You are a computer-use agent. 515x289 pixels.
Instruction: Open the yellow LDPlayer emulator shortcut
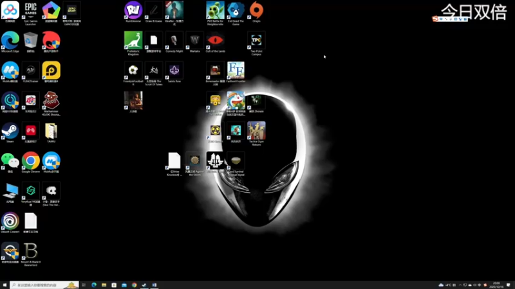(51, 72)
